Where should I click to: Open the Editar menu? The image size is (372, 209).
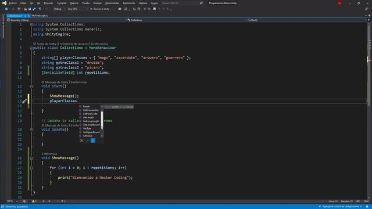tap(23, 3)
